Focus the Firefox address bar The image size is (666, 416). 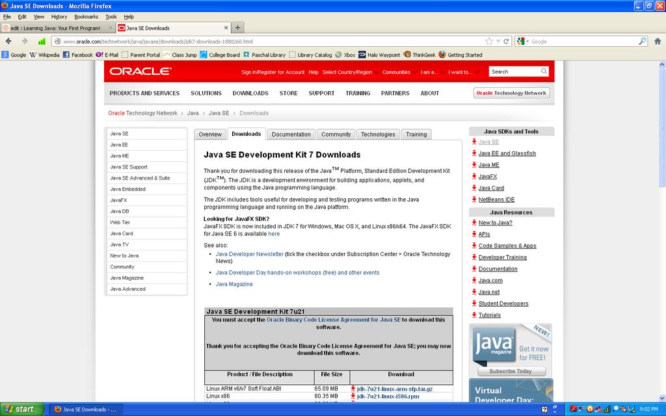tap(272, 41)
